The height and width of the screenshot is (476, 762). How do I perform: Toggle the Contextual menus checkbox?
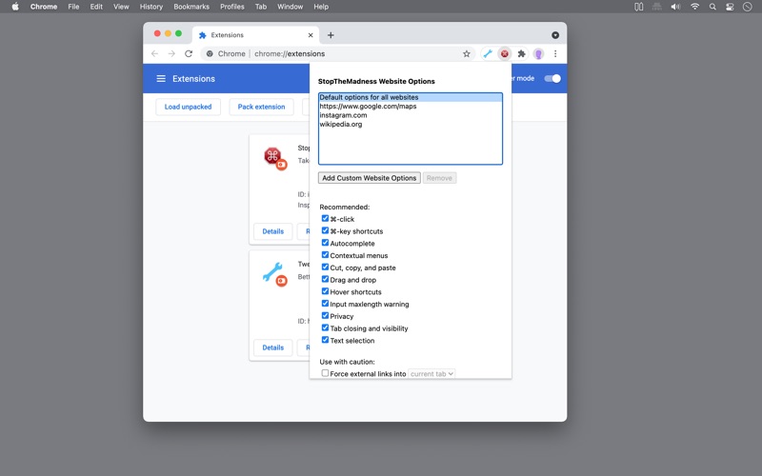point(325,255)
